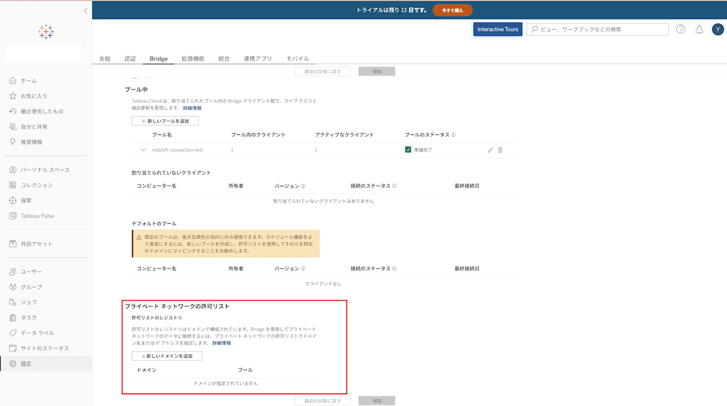
Task: Click the Tableau logo in sidebar
Action: 46,32
